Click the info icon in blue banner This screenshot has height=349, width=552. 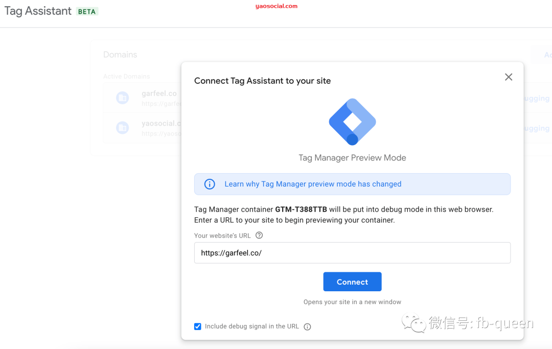tap(210, 184)
